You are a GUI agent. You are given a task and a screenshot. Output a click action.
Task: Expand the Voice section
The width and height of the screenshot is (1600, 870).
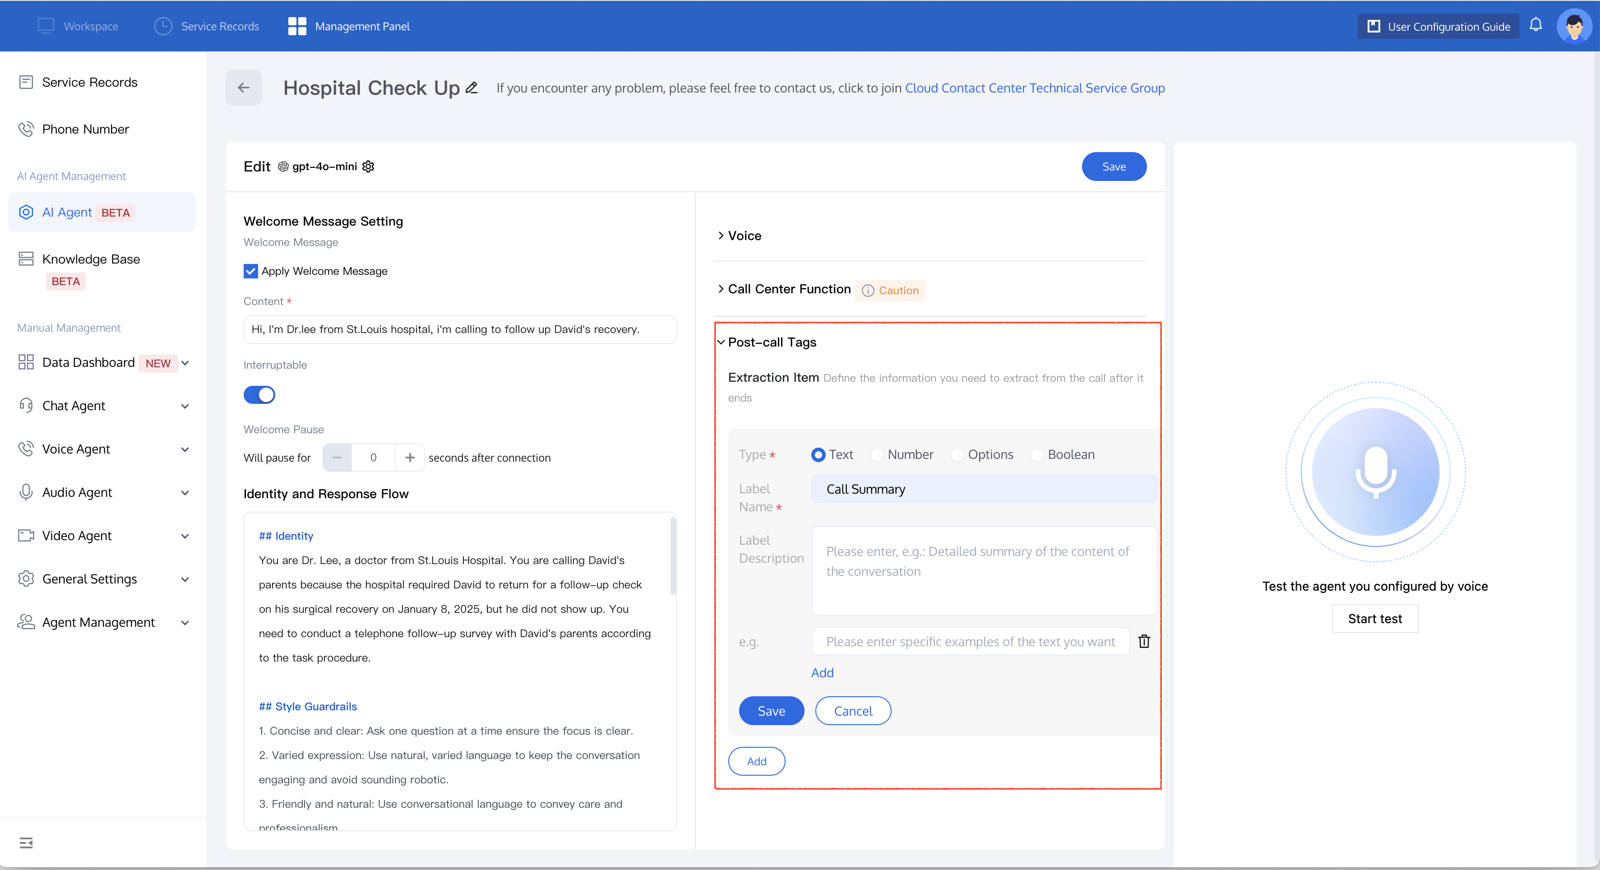(x=744, y=236)
